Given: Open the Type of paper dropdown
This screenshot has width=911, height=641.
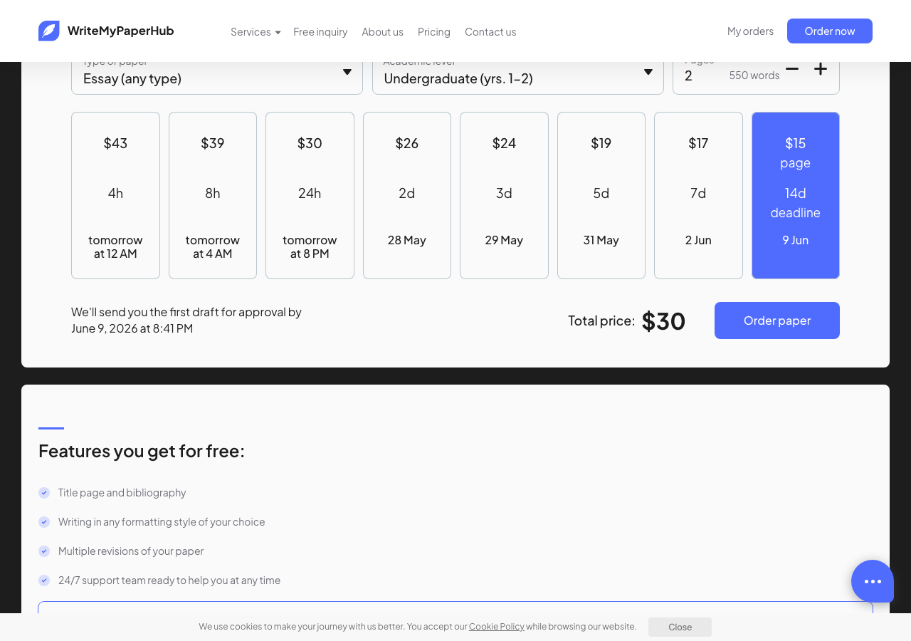Looking at the screenshot, I should pyautogui.click(x=217, y=78).
